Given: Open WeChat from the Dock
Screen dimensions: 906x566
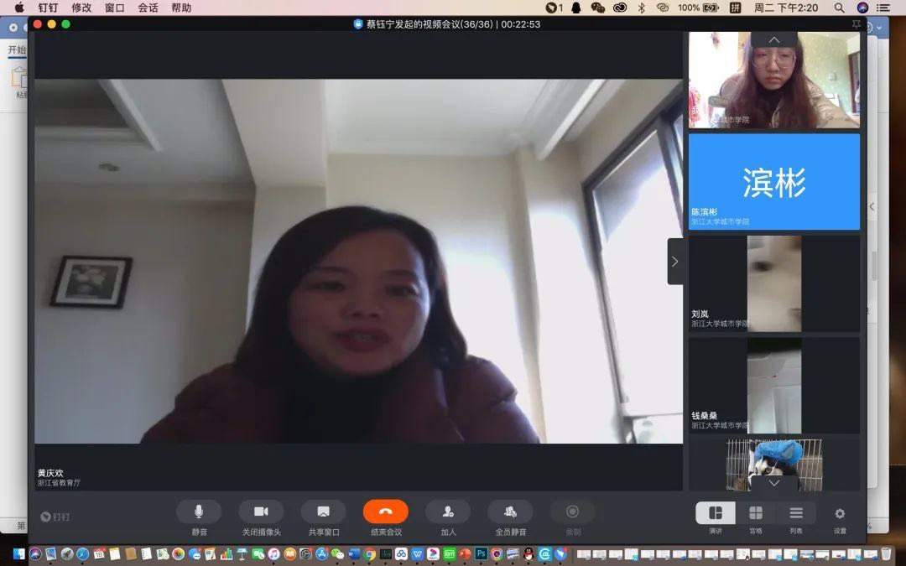Looking at the screenshot, I should [x=337, y=554].
